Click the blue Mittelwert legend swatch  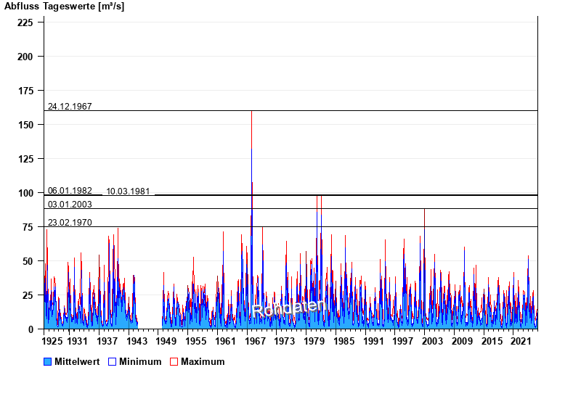[48, 361]
